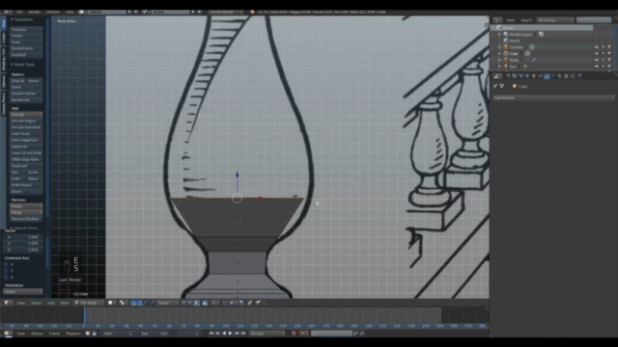The image size is (618, 347).
Task: Click the Subdivide button
Action: (26, 147)
